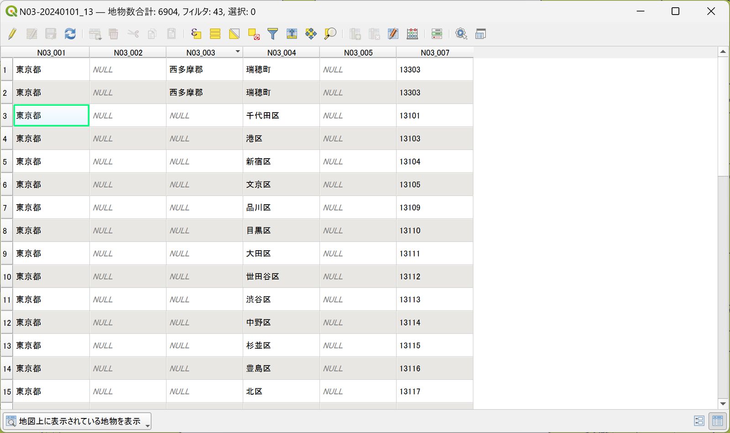Screen dimensions: 730x433
Task: Move selected rows to the top
Action: pos(292,34)
